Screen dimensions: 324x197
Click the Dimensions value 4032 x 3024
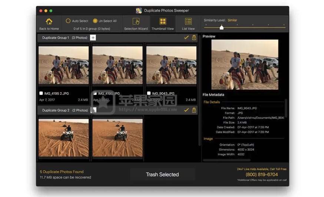coord(246,150)
